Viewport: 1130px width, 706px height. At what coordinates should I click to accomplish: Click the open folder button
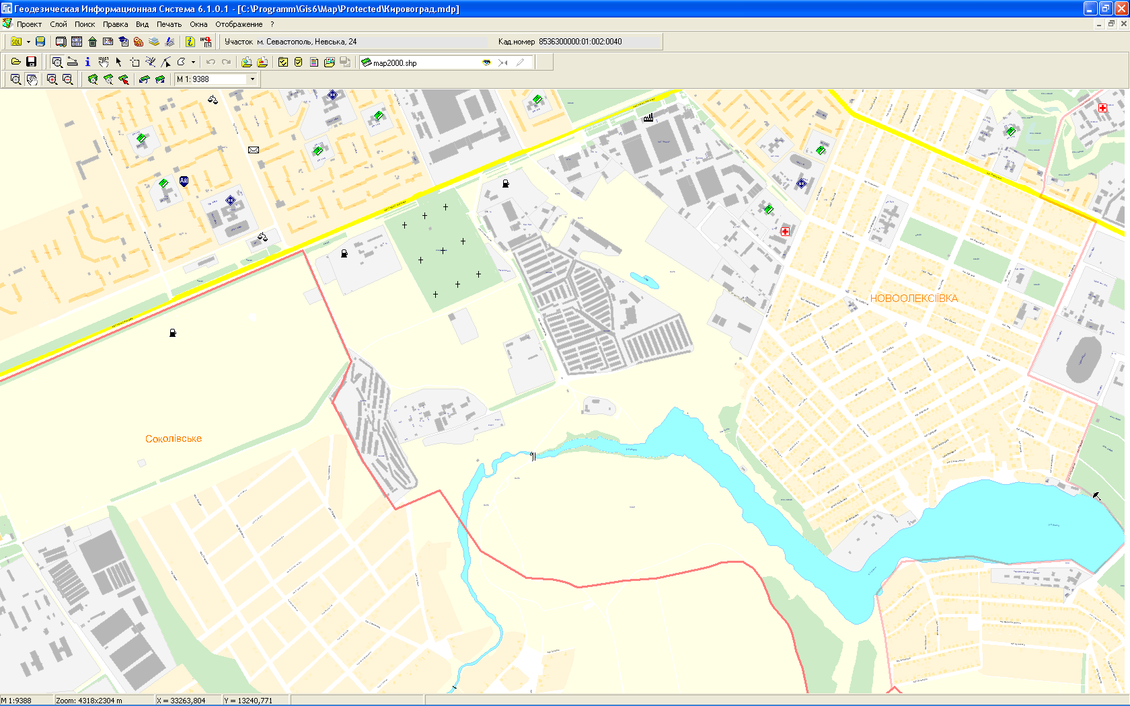point(15,62)
